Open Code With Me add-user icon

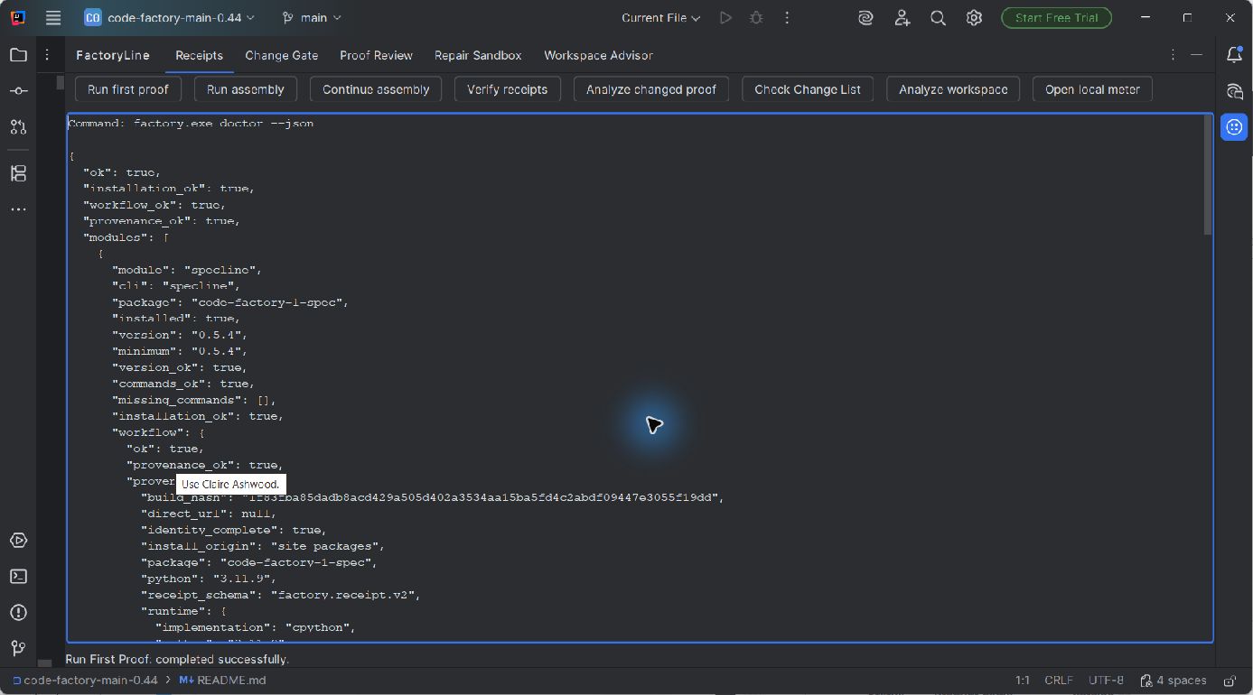[x=902, y=18]
